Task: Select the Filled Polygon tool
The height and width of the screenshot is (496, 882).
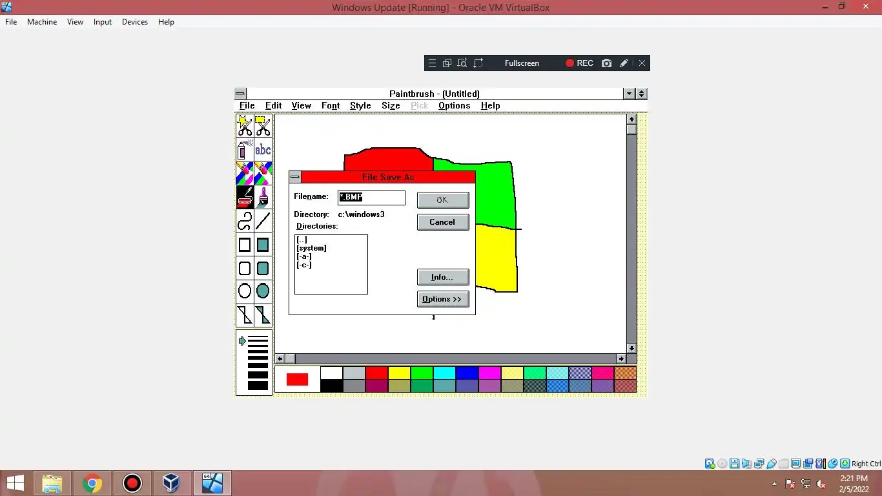Action: [263, 315]
